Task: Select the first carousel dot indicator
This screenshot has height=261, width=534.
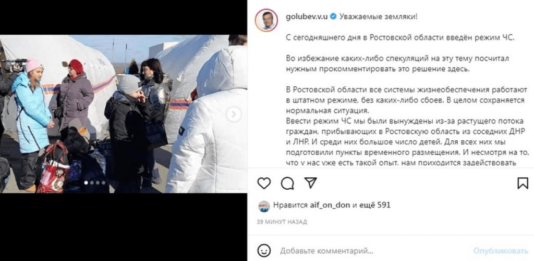Action: click(86, 182)
